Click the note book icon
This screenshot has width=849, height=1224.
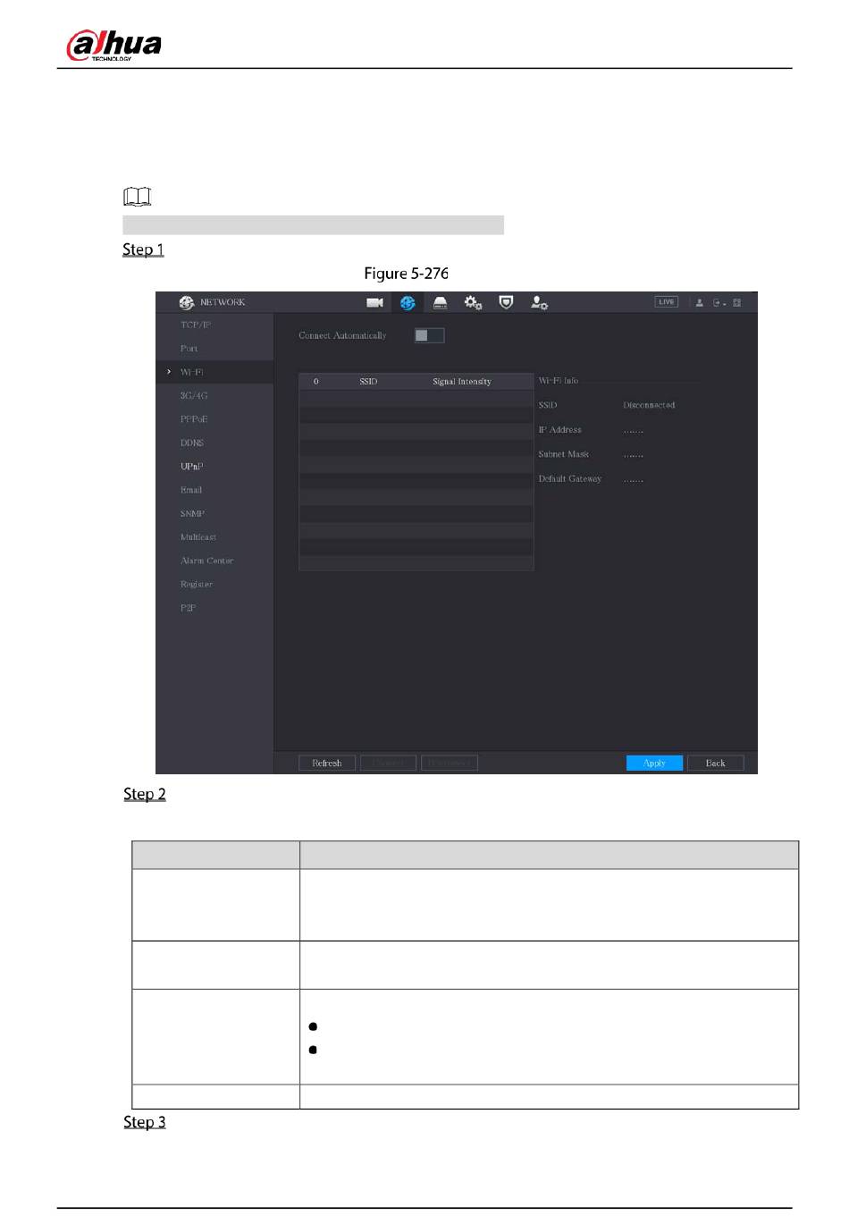point(138,196)
